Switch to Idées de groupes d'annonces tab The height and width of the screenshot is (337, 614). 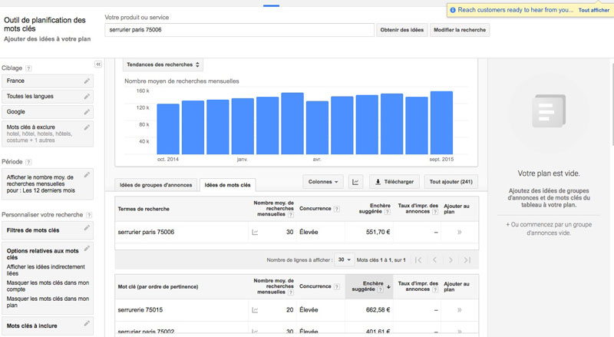tap(156, 185)
